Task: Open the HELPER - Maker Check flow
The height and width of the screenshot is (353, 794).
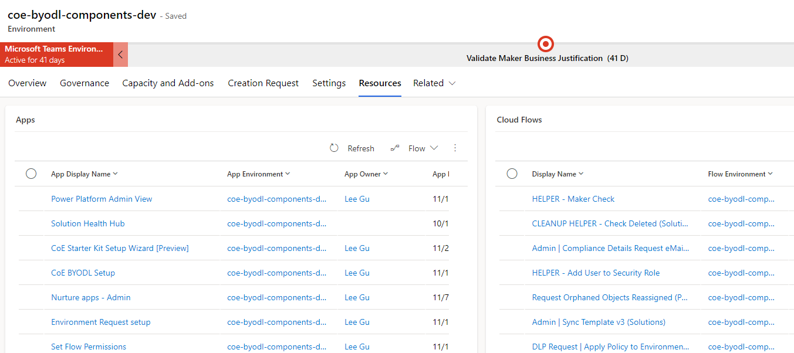Action: point(573,199)
